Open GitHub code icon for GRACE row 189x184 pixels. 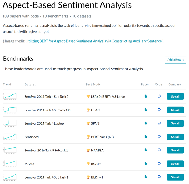(x=159, y=110)
